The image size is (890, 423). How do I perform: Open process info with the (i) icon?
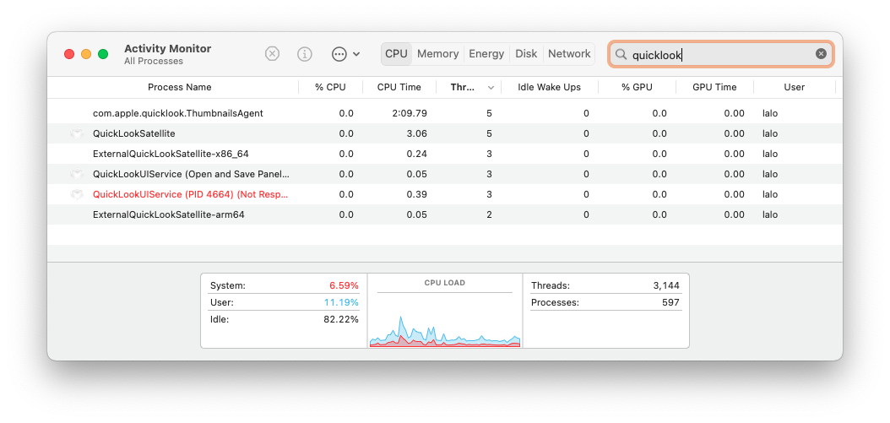click(305, 54)
